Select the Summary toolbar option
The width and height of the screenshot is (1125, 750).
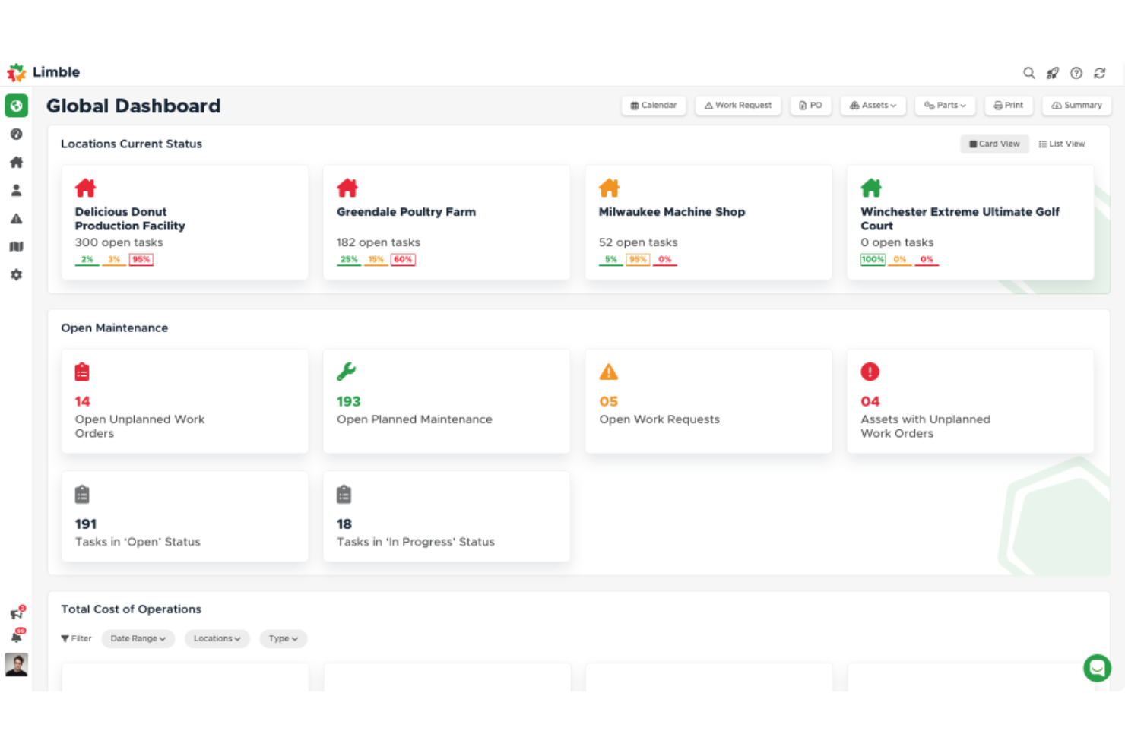[1076, 105]
